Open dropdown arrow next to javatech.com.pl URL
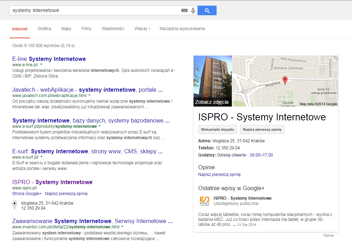The height and width of the screenshot is (245, 352). [89, 96]
